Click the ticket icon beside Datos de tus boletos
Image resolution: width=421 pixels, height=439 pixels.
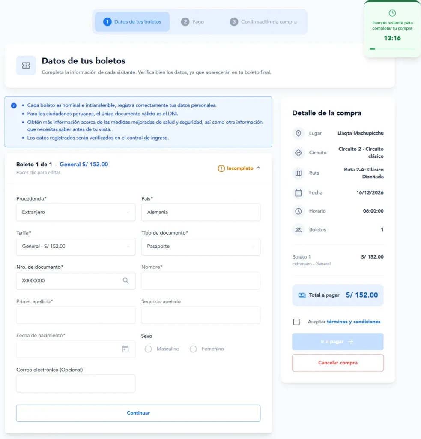[26, 66]
